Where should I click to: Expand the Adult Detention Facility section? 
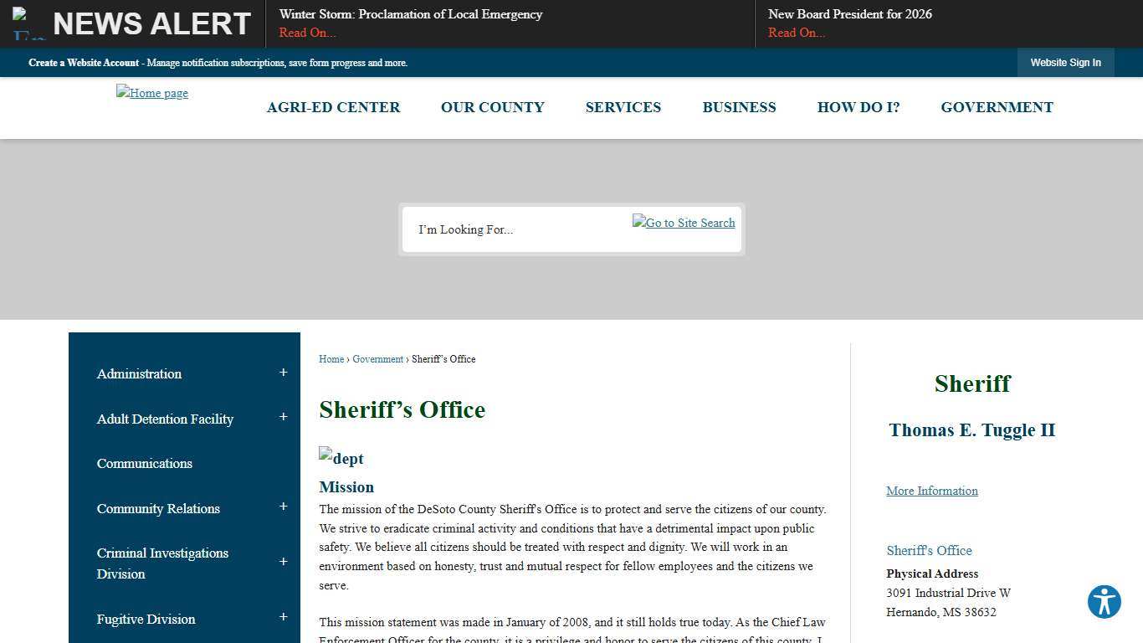point(283,416)
